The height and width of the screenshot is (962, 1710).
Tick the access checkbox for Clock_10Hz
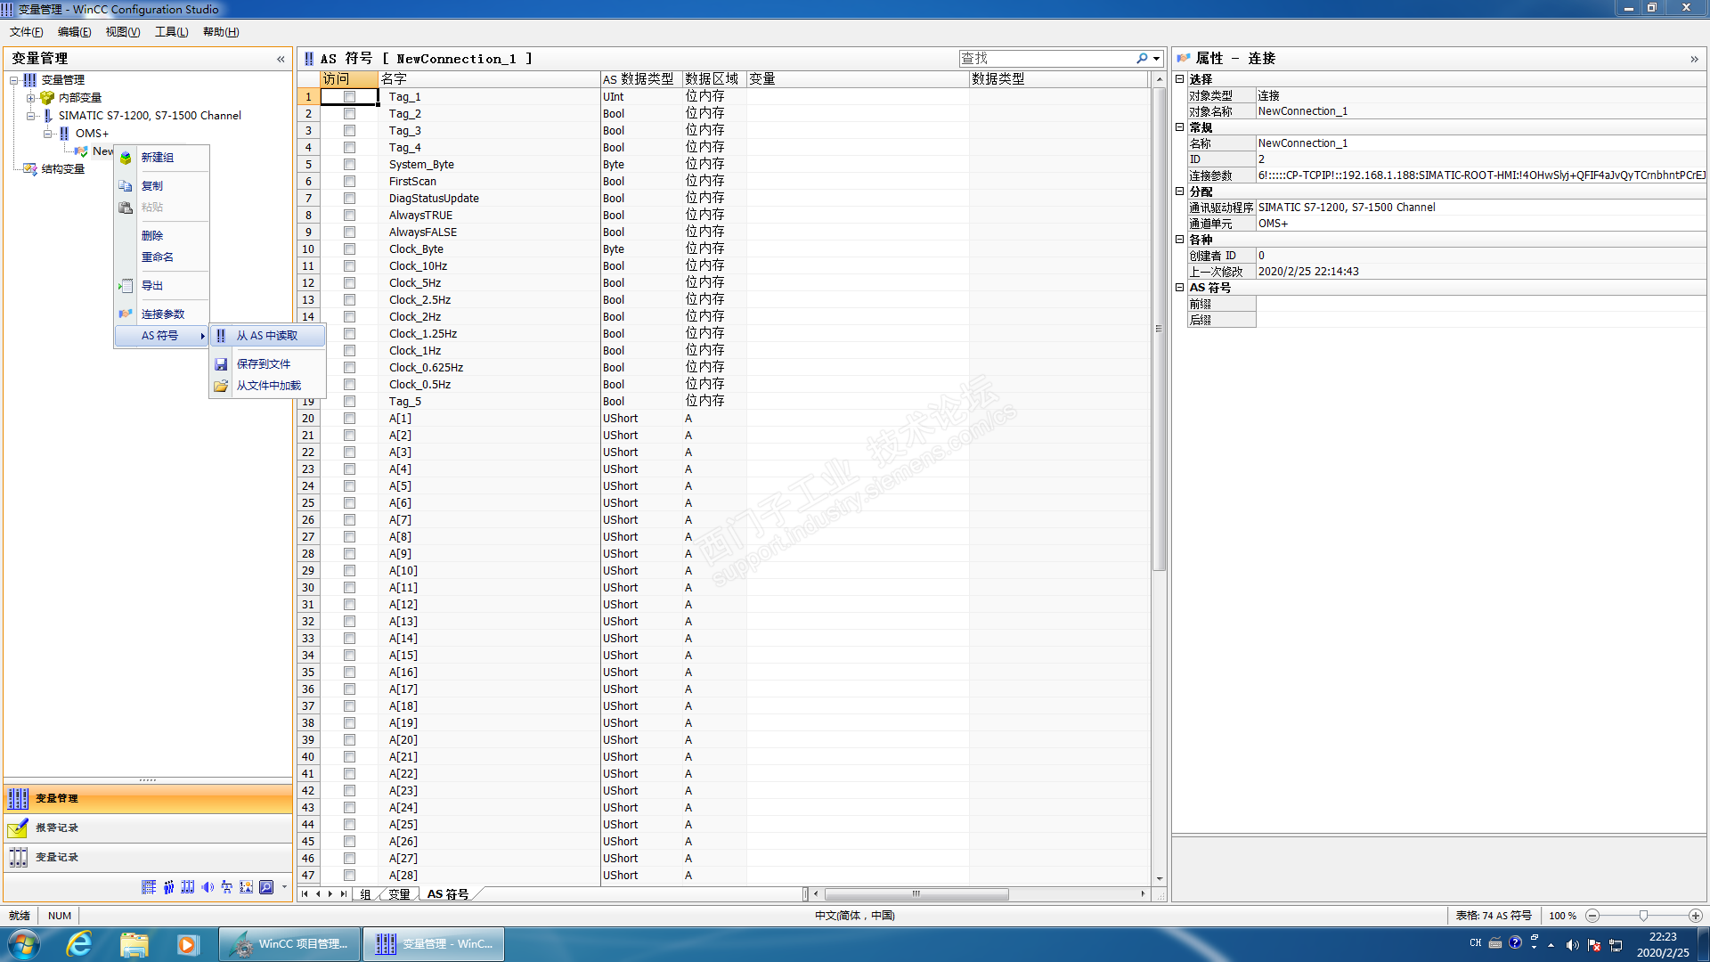click(349, 266)
